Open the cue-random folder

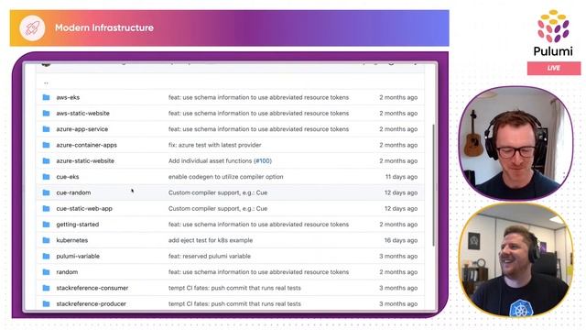[x=73, y=192]
